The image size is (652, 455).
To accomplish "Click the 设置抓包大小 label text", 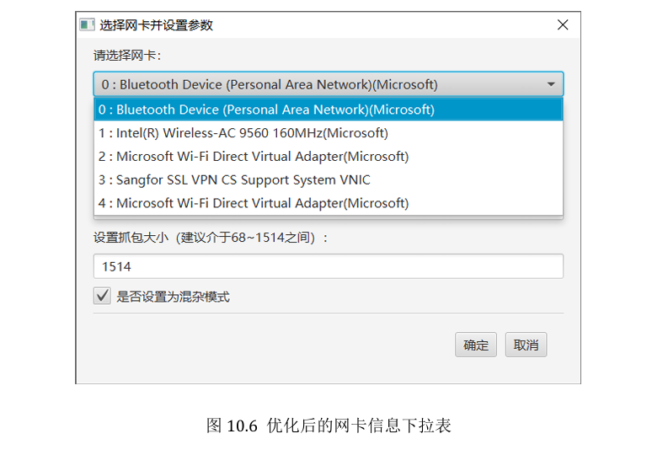I will coord(210,238).
